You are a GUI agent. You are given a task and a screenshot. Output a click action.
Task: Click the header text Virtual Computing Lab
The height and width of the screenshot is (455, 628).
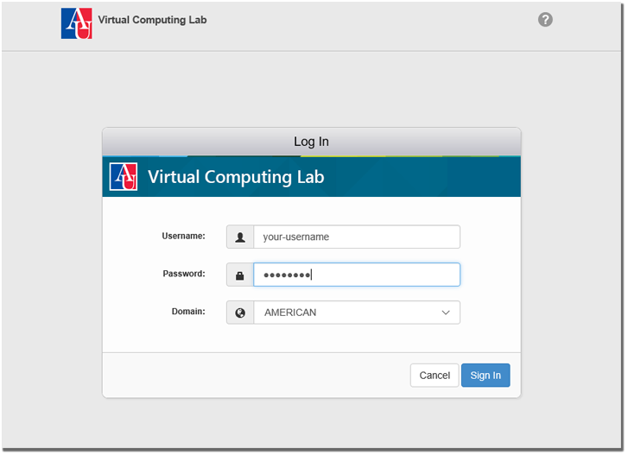point(152,20)
